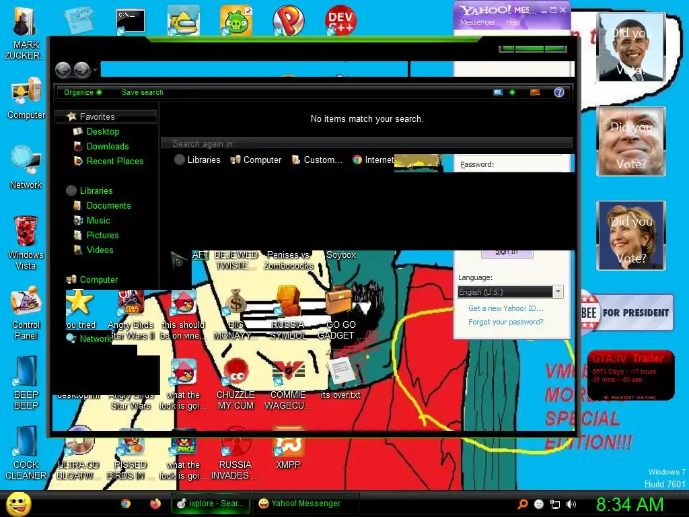689x517 pixels.
Task: Click the Obama Did you Vote gadget
Action: [631, 48]
